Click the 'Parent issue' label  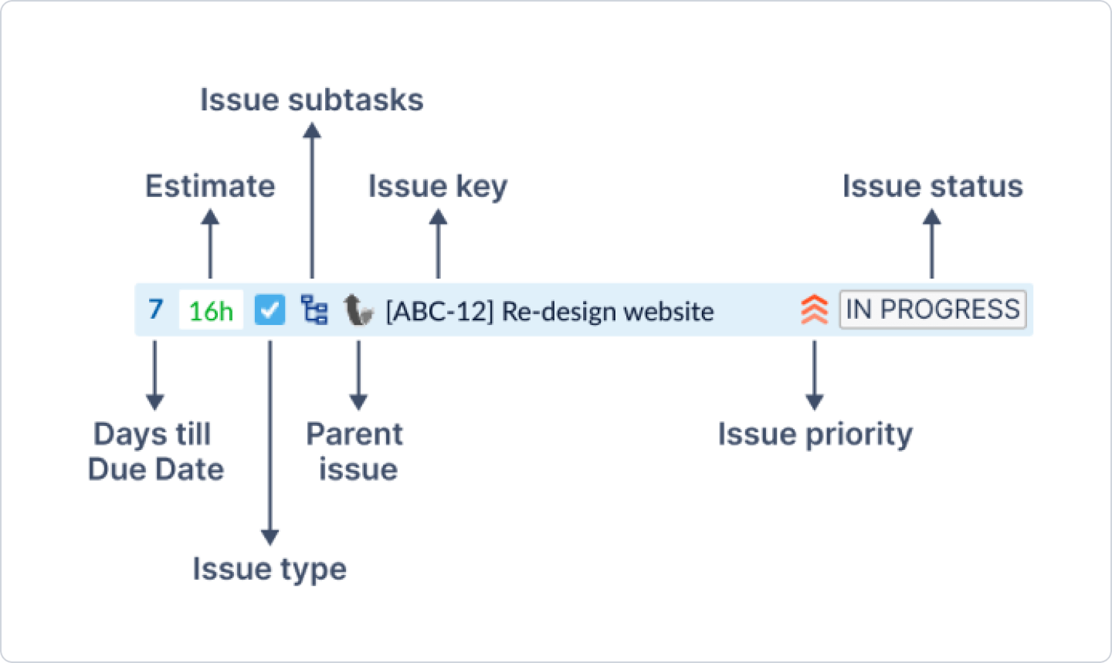tap(355, 452)
